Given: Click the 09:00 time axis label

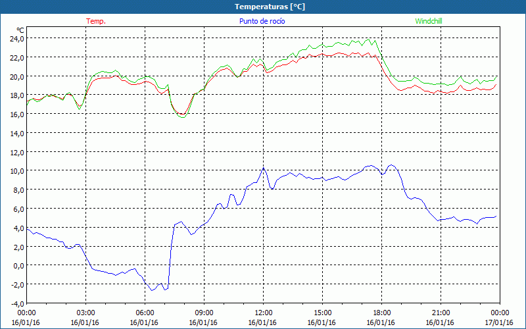Looking at the screenshot, I should pyautogui.click(x=204, y=313).
